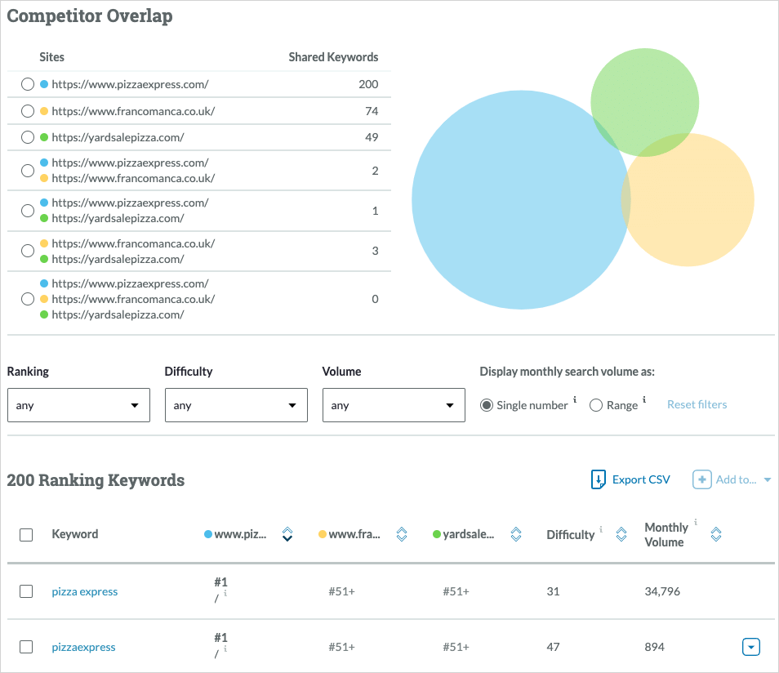Select the pizzaexpress.com only radio button
This screenshot has height=673, width=779.
28,84
